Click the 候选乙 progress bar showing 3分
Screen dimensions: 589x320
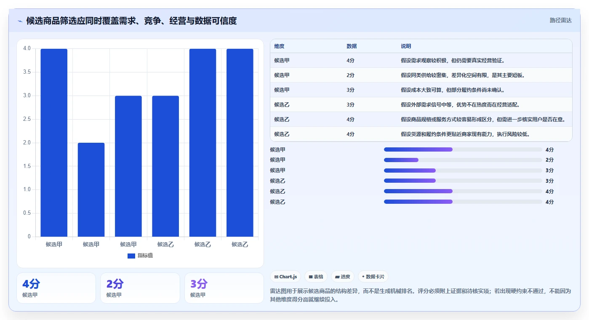[x=463, y=181]
